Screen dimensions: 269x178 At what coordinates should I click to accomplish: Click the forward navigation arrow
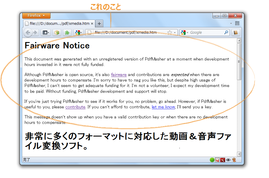(x=35, y=33)
